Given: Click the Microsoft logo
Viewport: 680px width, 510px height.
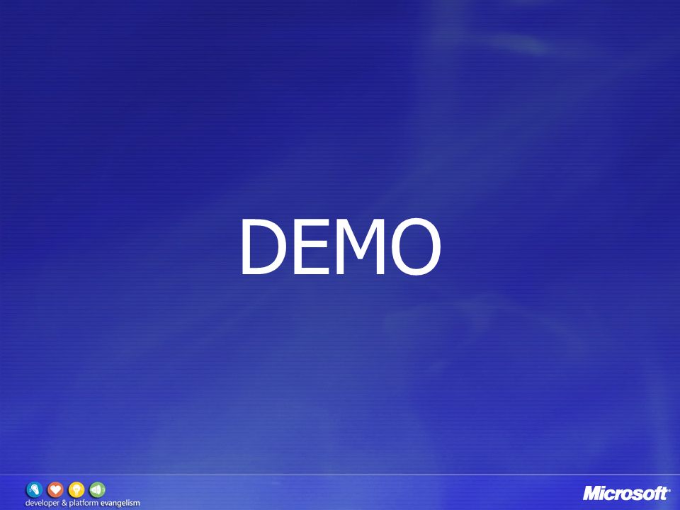Looking at the screenshot, I should tap(626, 493).
